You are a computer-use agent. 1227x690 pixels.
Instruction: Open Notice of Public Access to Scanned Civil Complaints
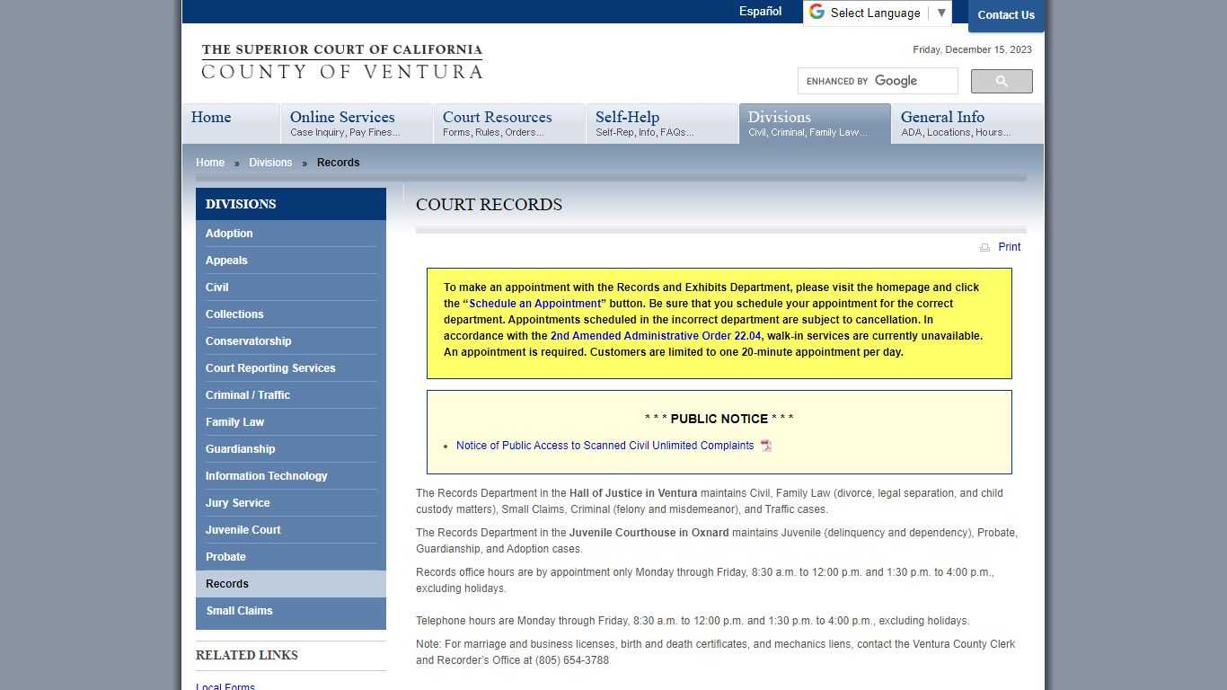click(605, 446)
